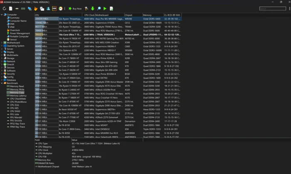Sort by the Motherboard column header

[109, 15]
